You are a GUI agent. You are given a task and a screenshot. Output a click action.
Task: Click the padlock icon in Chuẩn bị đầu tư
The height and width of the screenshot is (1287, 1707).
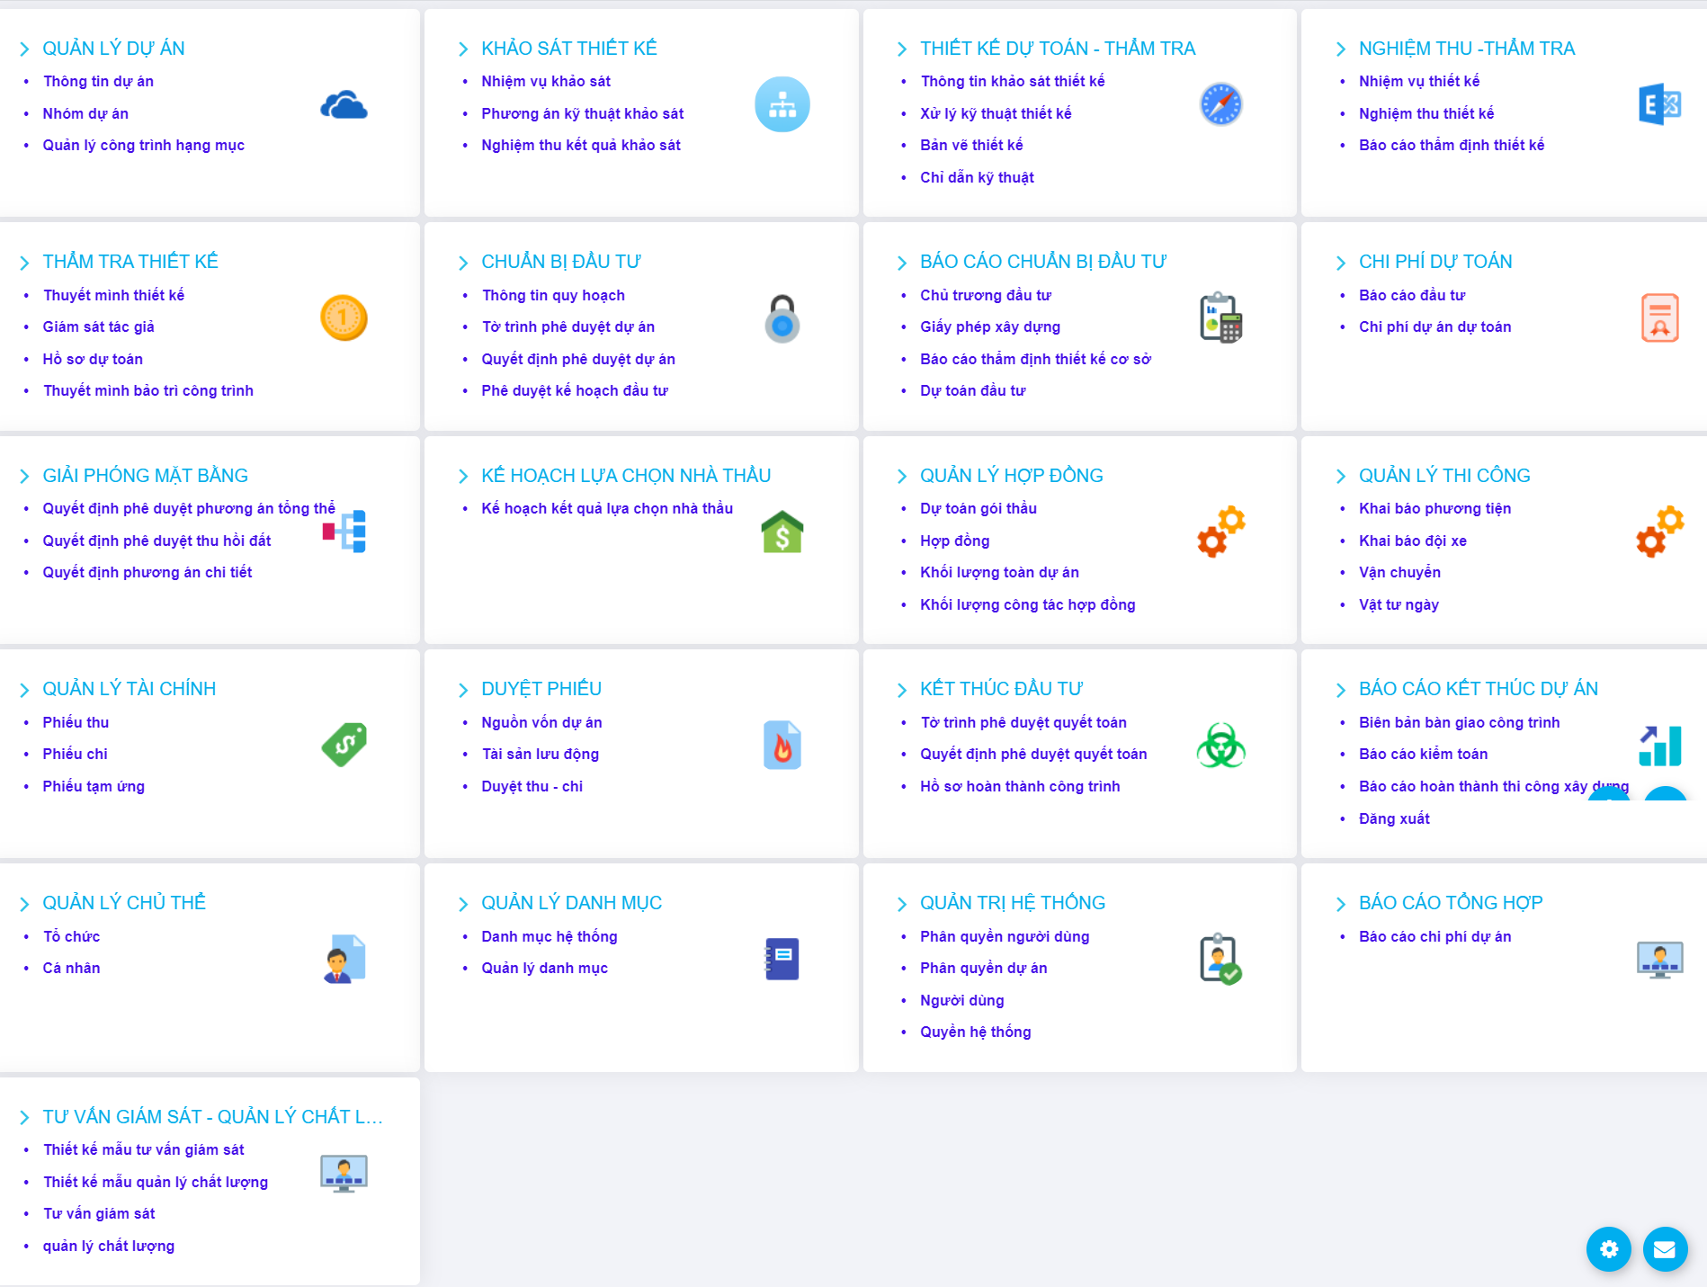(782, 318)
